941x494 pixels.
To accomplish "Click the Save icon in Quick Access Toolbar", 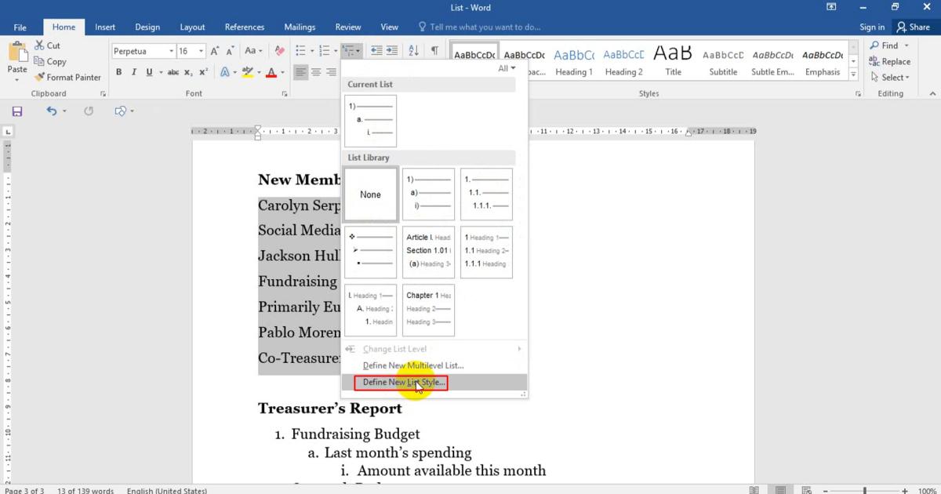I will point(16,111).
